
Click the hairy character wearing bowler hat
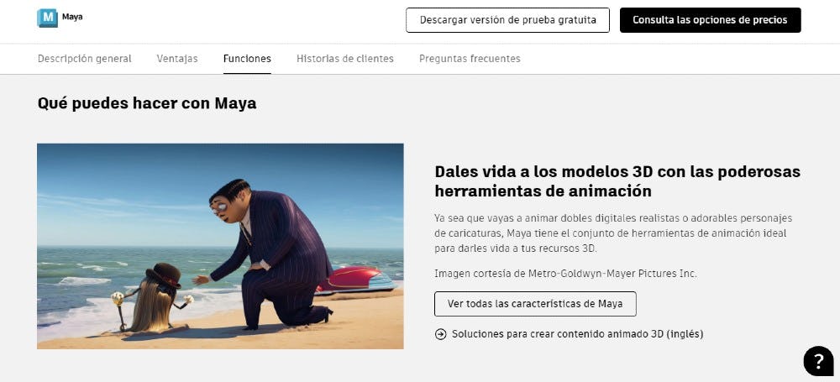tap(155, 297)
